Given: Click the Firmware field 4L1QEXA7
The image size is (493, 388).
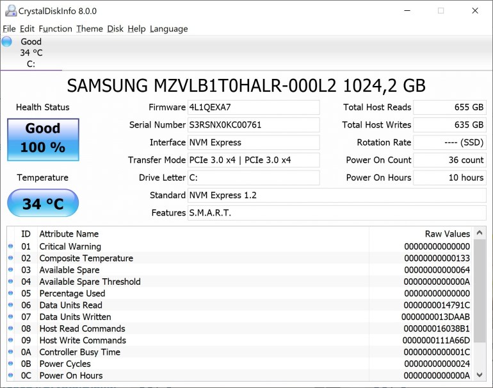Looking at the screenshot, I should 254,107.
